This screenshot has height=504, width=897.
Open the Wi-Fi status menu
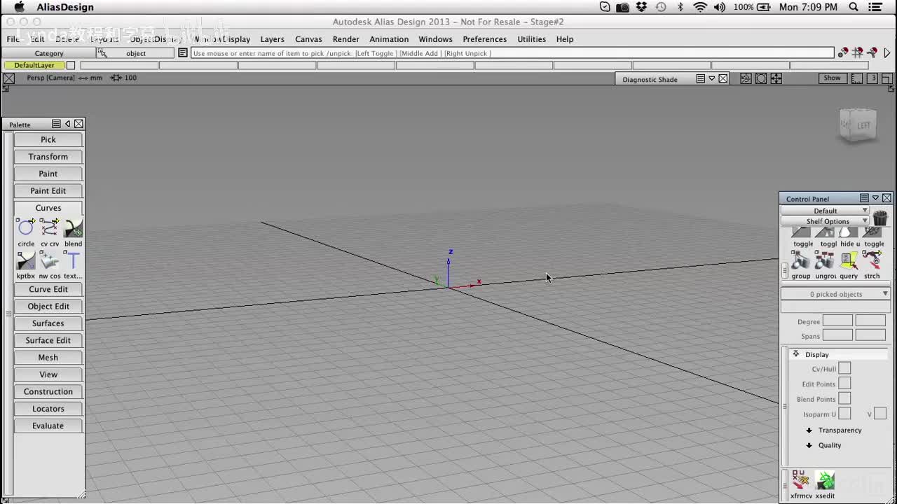699,7
